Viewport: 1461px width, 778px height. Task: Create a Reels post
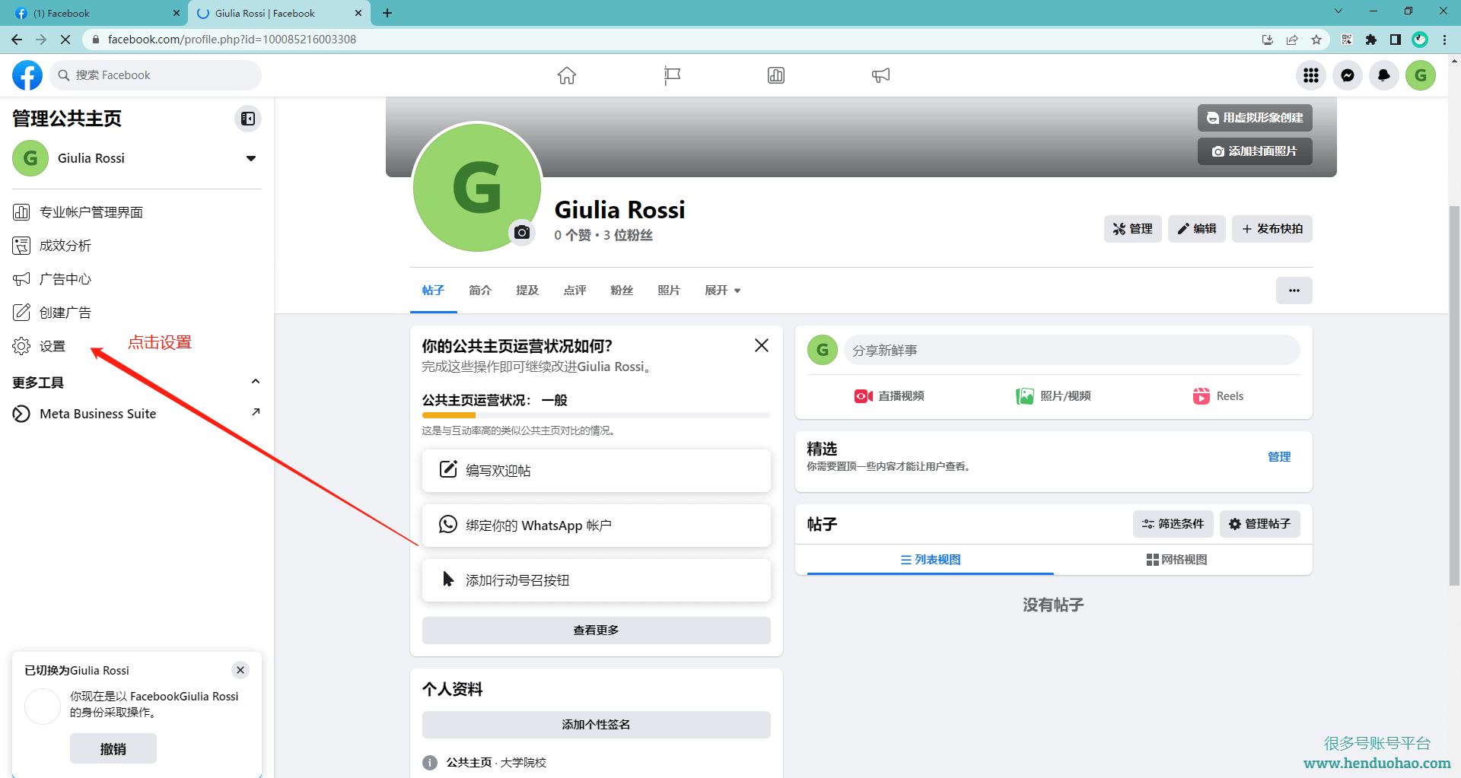click(x=1217, y=396)
